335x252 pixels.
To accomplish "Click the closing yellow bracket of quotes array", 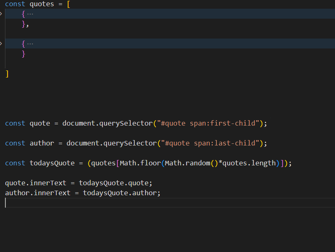I will click(7, 74).
